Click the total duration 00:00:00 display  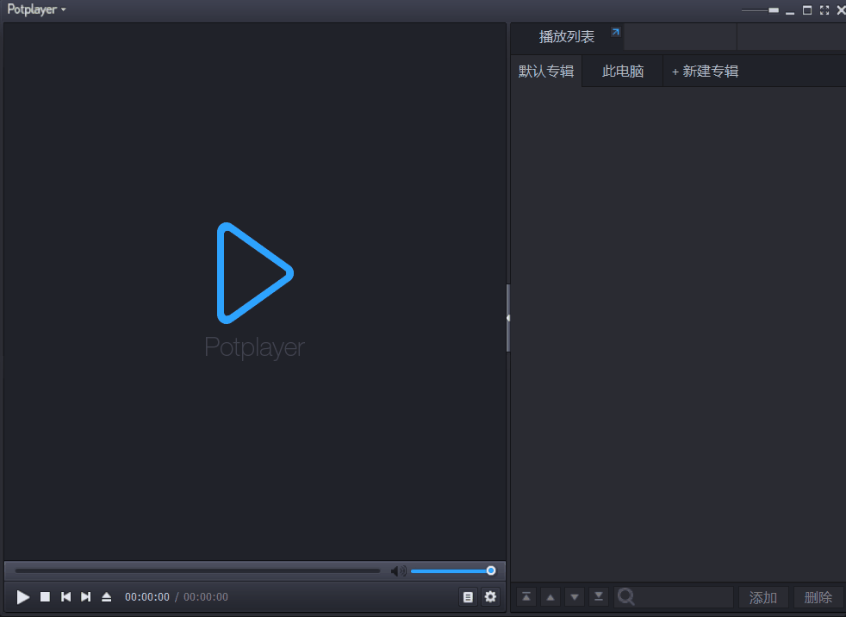click(206, 597)
